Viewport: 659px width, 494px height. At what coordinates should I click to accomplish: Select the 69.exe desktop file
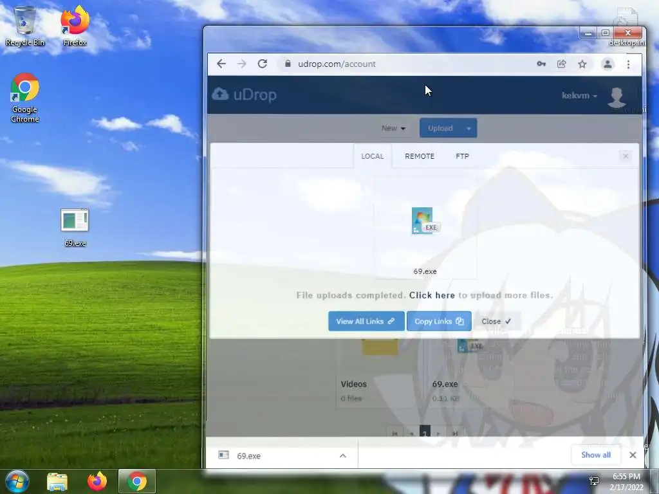(x=75, y=228)
